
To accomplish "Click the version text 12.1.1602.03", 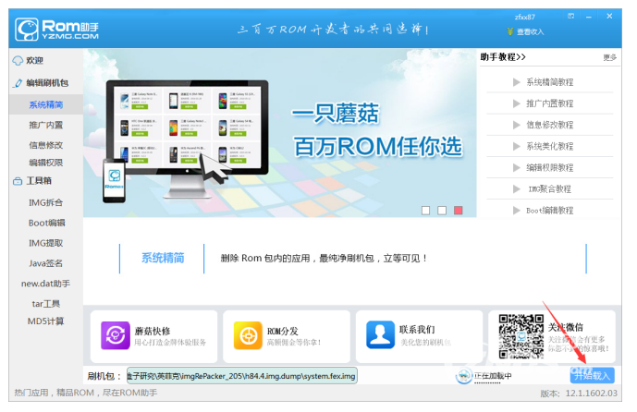I will click(x=591, y=394).
